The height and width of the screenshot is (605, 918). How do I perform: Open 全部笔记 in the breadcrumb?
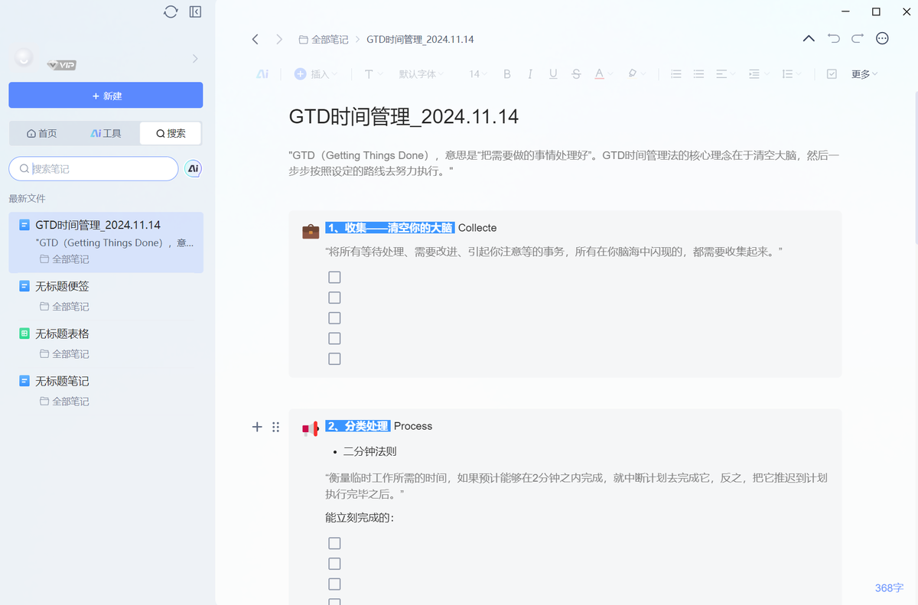[323, 39]
